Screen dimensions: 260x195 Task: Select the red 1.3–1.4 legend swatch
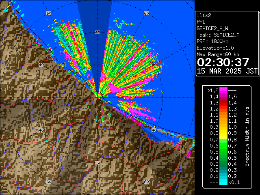tap(223, 103)
